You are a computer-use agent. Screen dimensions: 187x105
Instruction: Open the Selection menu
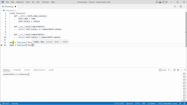[20, 2]
